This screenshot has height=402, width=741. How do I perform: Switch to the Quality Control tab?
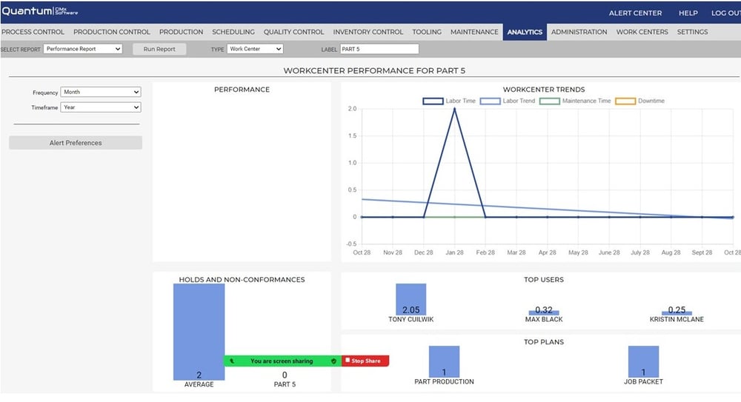coord(293,32)
